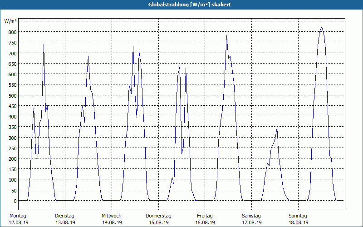Click the '14.08.19' date label

tap(112, 222)
